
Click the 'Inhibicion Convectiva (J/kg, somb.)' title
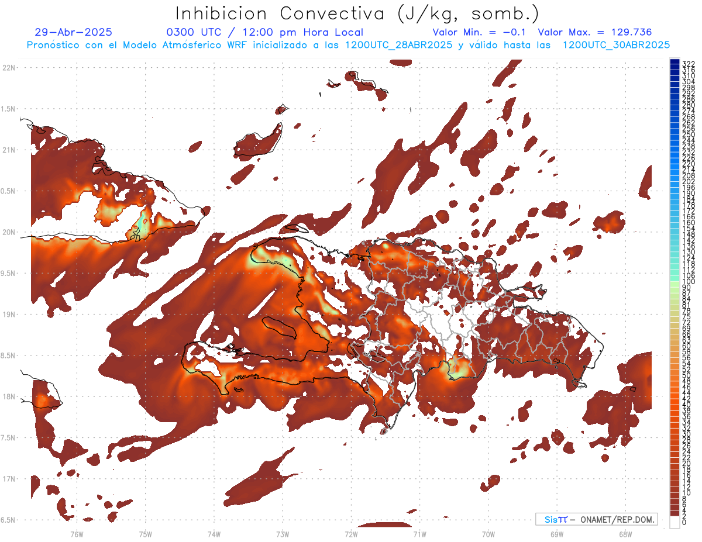(x=357, y=13)
